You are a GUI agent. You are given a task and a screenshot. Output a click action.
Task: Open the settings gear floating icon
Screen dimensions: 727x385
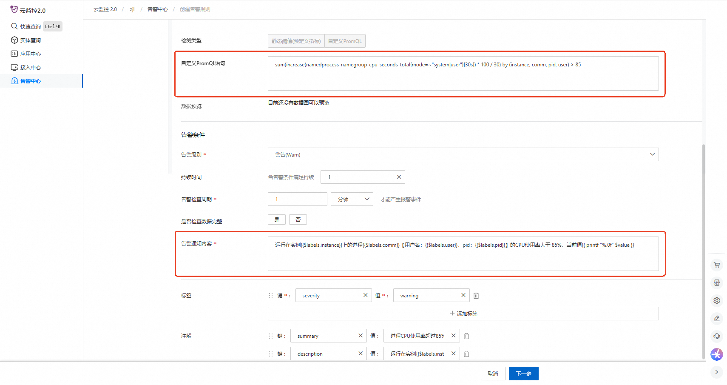[x=717, y=300]
